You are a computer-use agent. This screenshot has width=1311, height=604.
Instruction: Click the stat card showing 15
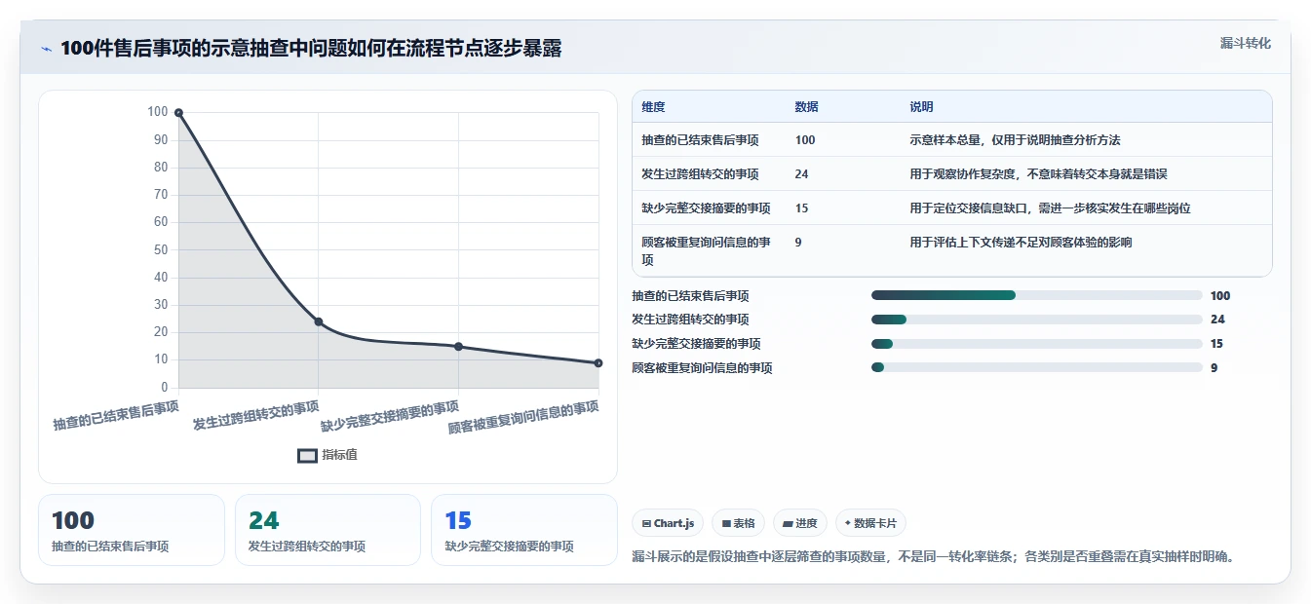click(x=524, y=530)
